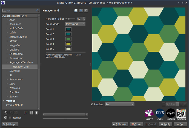
Task: Expand the Various category
Action: tap(4, 101)
